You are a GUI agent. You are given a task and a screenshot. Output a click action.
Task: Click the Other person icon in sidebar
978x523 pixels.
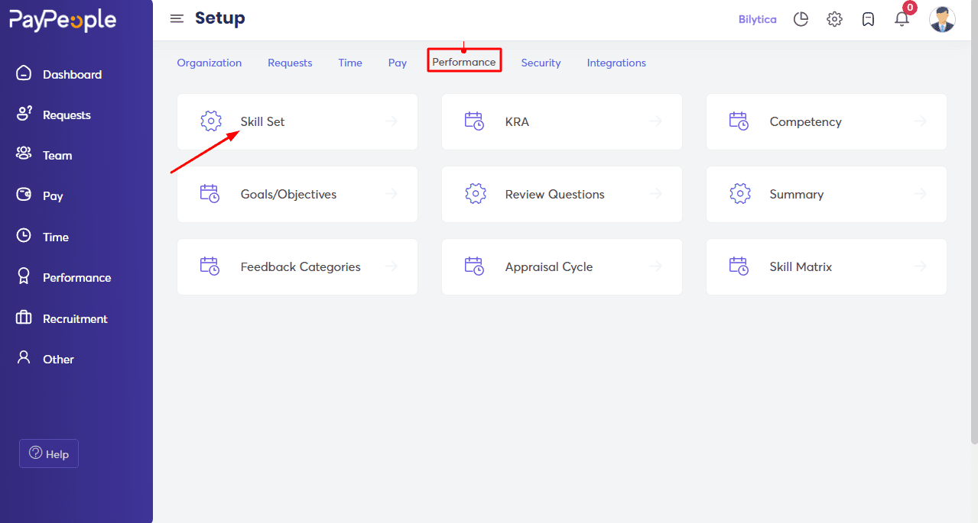[x=24, y=357]
